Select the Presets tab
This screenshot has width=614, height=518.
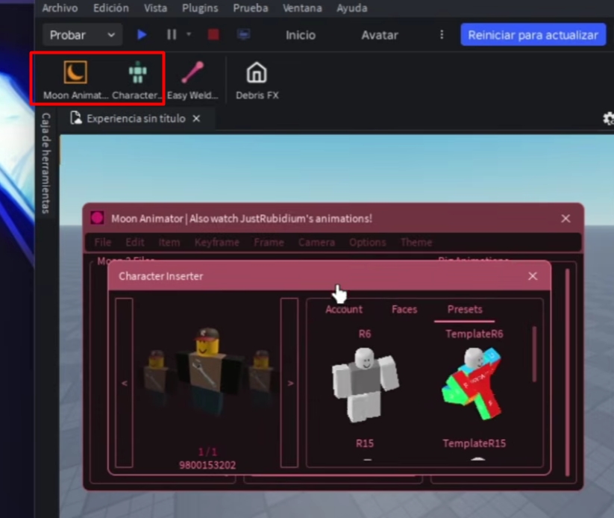[465, 309]
